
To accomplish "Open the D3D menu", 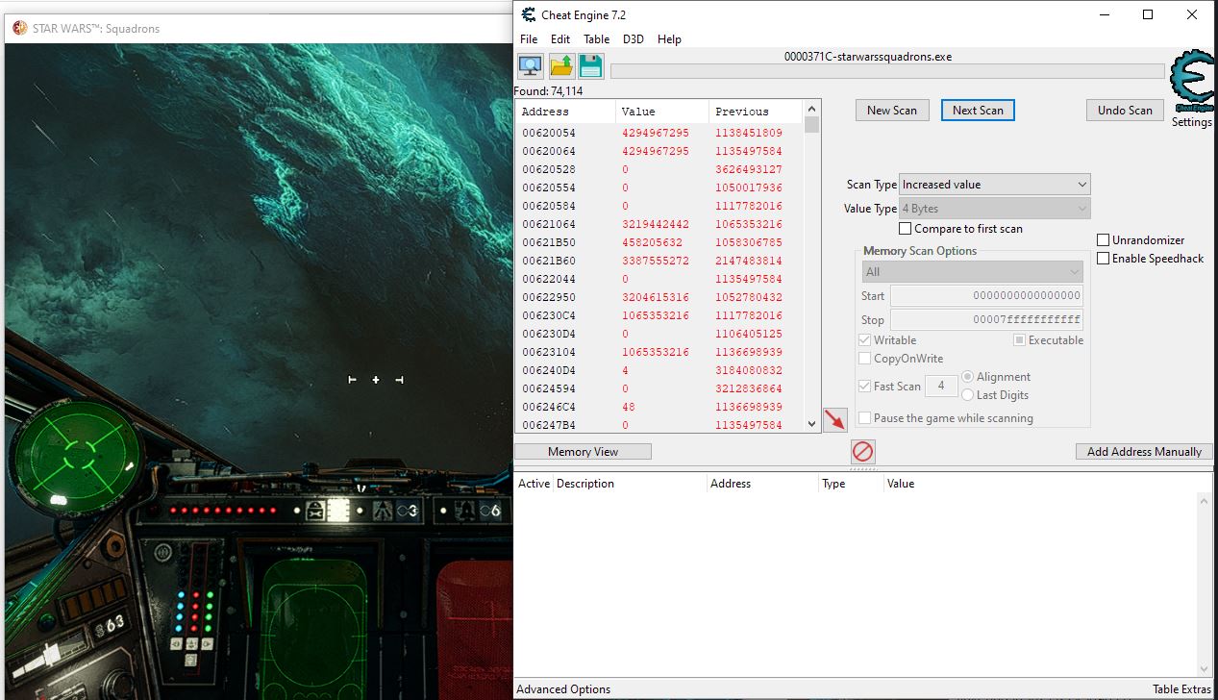I will coord(634,39).
